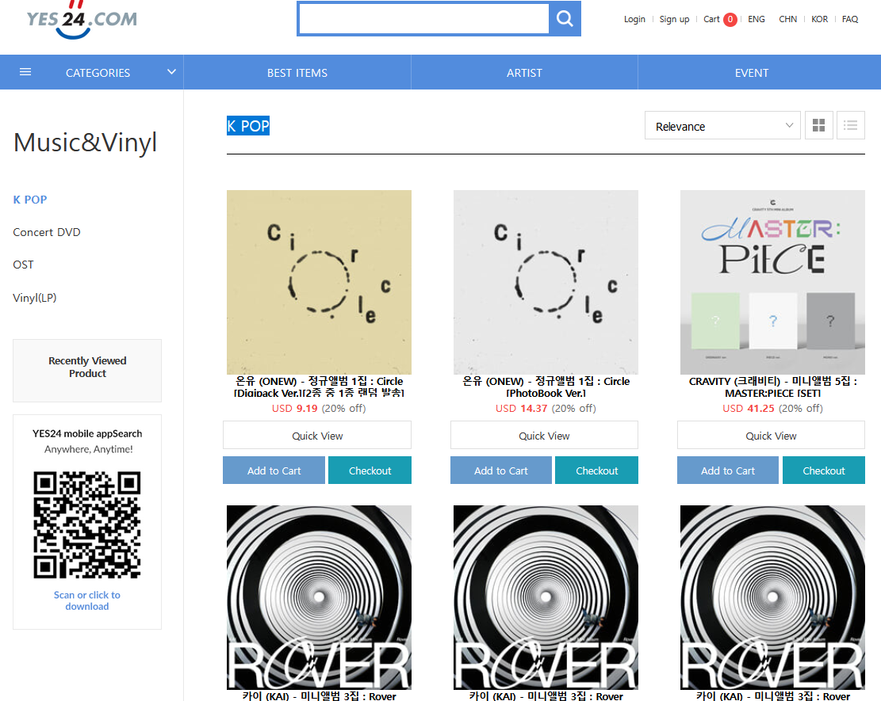
Task: Click the magnifying glass search button
Action: tap(565, 19)
